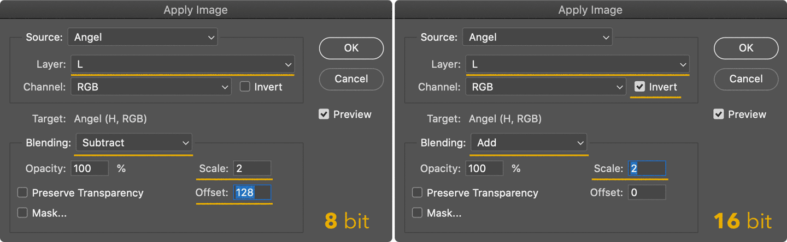Viewport: 787px width, 242px height.
Task: Click OK in the 8 bit dialog
Action: pos(351,48)
